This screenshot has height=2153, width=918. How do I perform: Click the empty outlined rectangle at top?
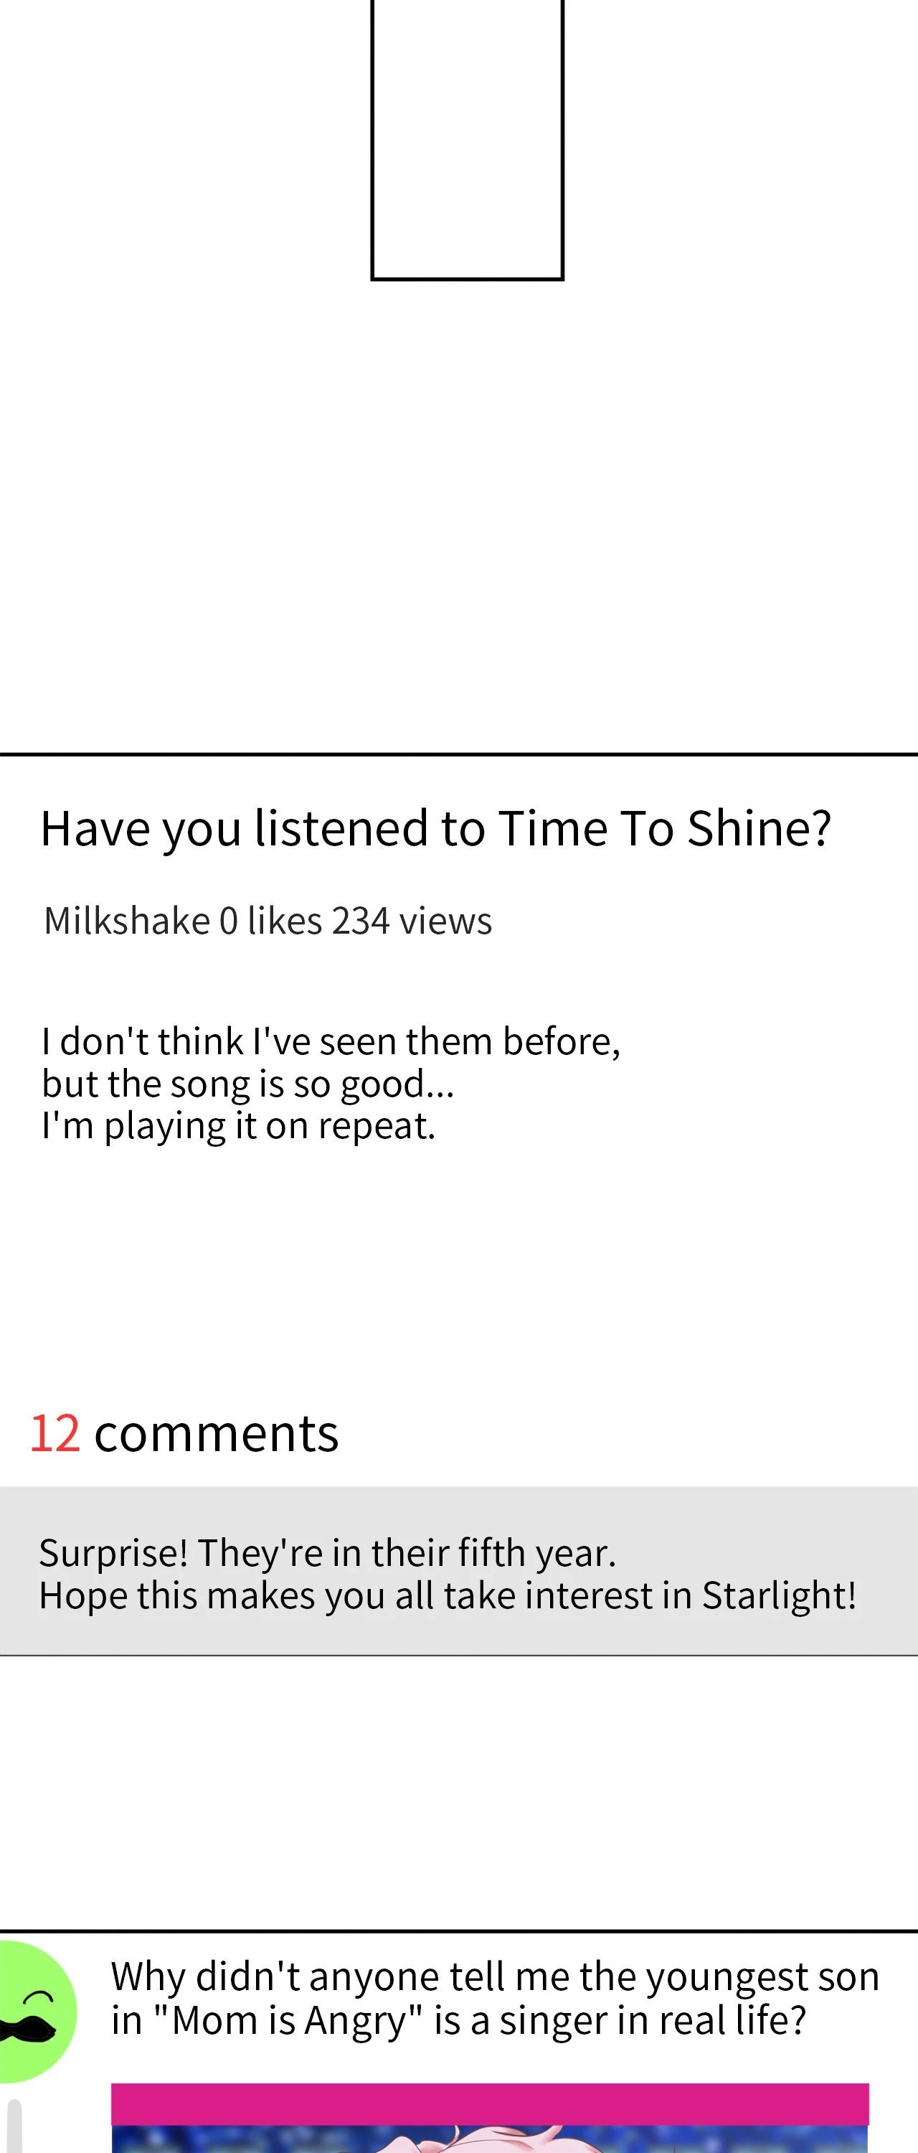coord(467,138)
